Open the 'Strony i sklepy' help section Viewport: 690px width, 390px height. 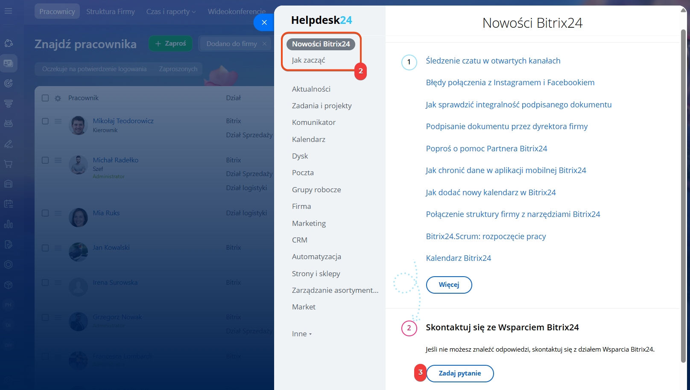pyautogui.click(x=316, y=274)
